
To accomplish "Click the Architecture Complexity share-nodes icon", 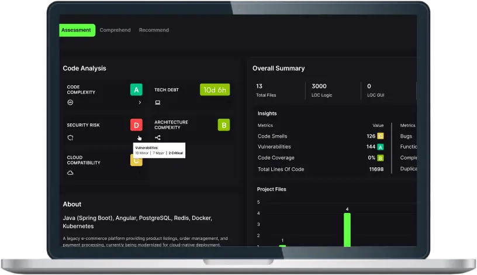I will [158, 137].
